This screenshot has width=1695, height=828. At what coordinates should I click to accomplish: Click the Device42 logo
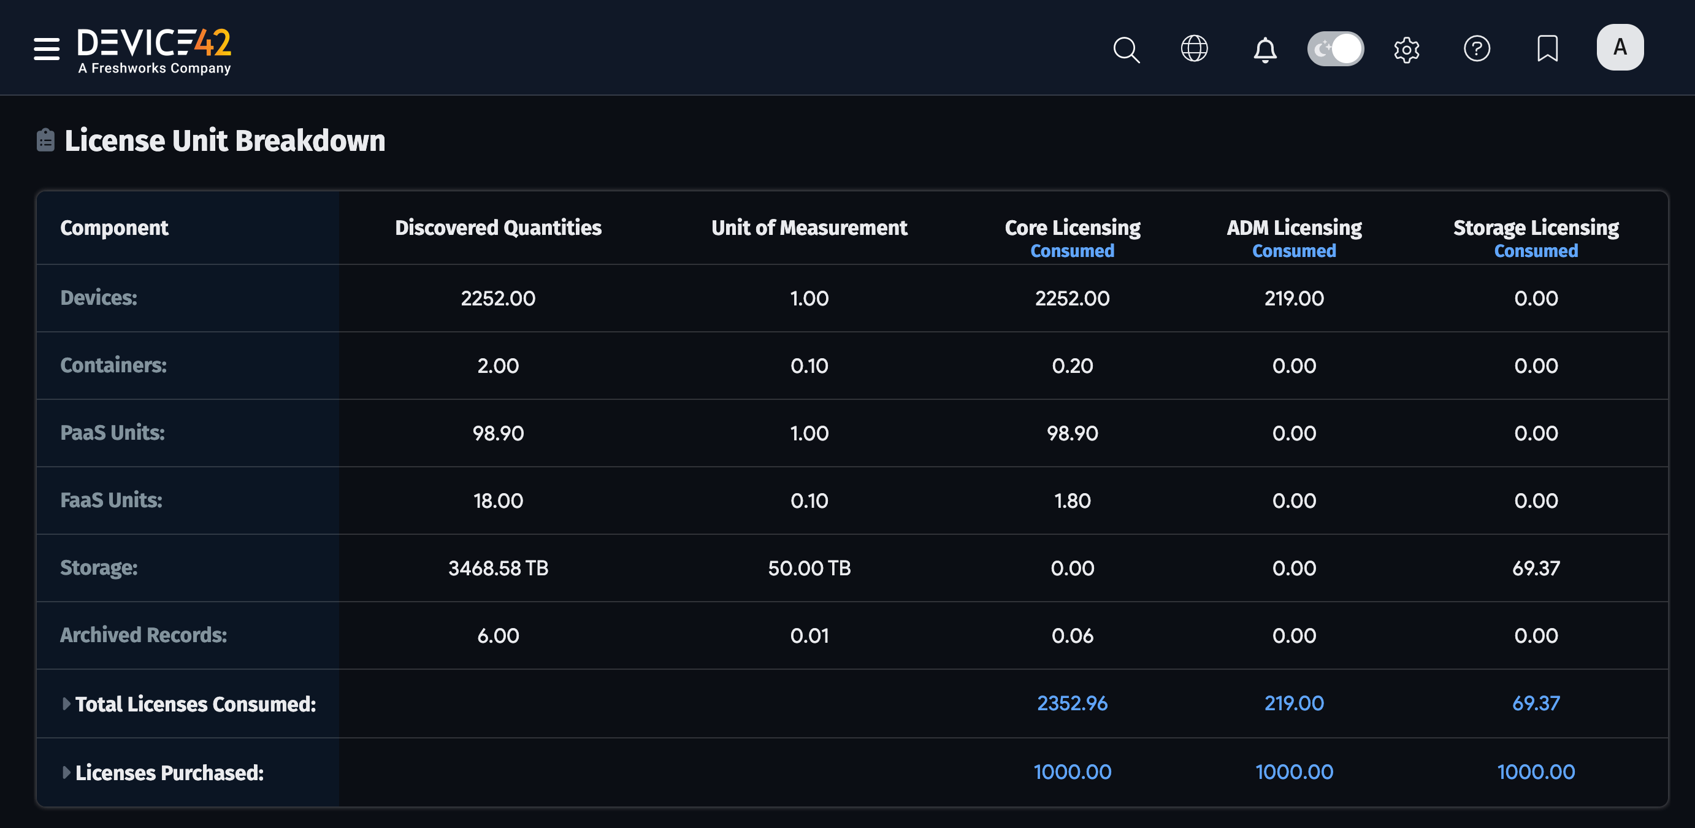pos(154,50)
